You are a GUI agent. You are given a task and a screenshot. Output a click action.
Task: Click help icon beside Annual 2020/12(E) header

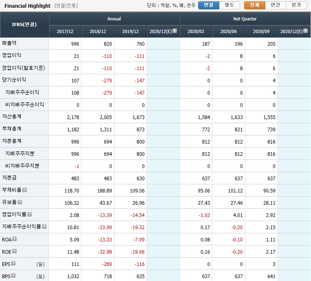[x=174, y=31]
